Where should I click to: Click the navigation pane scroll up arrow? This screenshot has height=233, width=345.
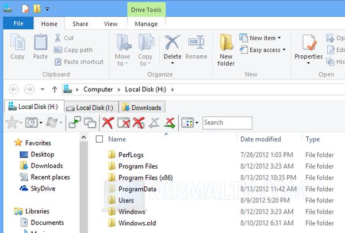(83, 137)
